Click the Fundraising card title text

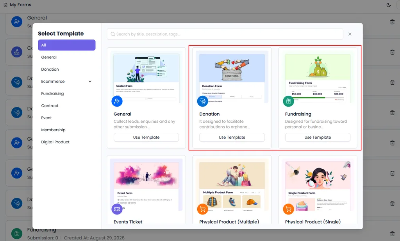pyautogui.click(x=298, y=114)
